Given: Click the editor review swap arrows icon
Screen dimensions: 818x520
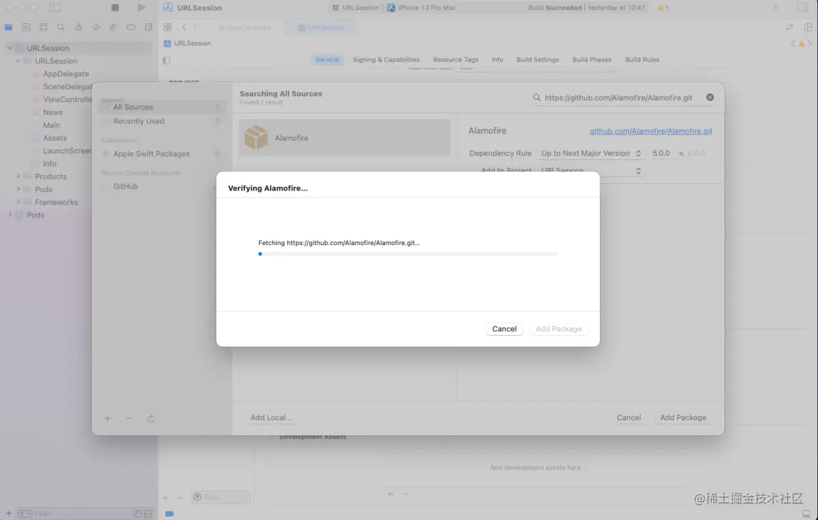Looking at the screenshot, I should (789, 27).
